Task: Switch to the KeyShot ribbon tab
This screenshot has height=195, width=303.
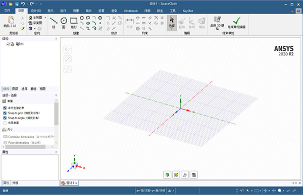Action: click(188, 11)
